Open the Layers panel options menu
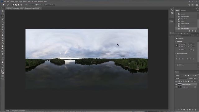This screenshot has height=112, width=199. 198,72
